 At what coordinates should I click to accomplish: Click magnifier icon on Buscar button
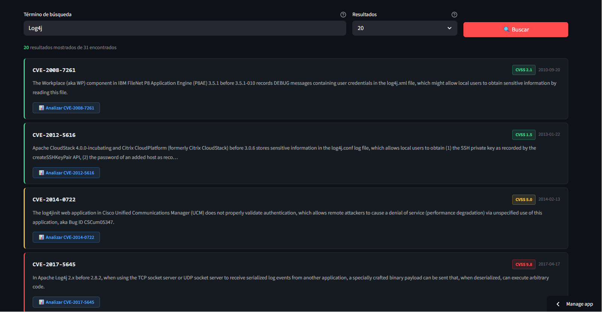(506, 29)
